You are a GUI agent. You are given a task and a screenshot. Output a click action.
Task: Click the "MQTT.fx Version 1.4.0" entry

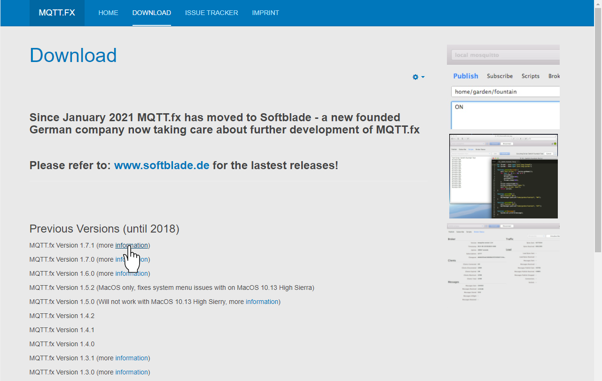click(62, 344)
